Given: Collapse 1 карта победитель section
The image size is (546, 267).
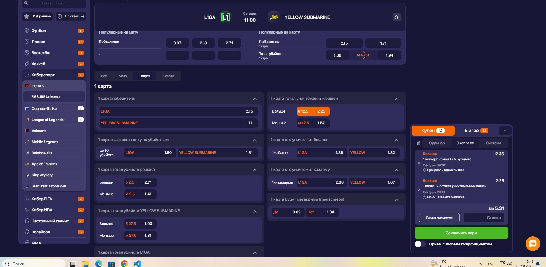Looking at the screenshot, I should click(255, 99).
